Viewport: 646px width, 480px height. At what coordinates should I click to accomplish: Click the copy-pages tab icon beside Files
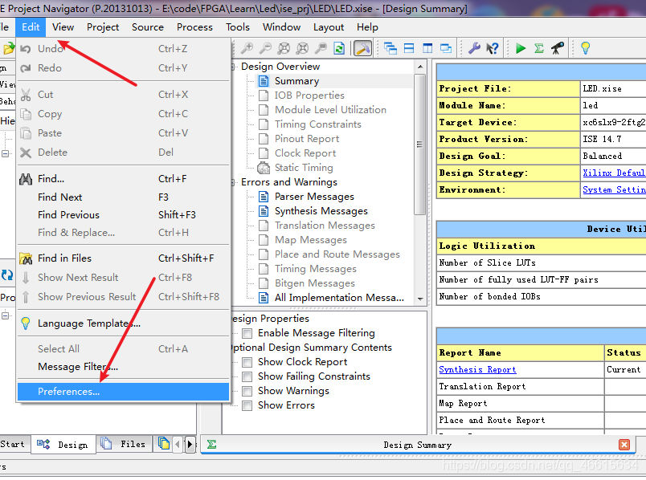click(x=164, y=443)
